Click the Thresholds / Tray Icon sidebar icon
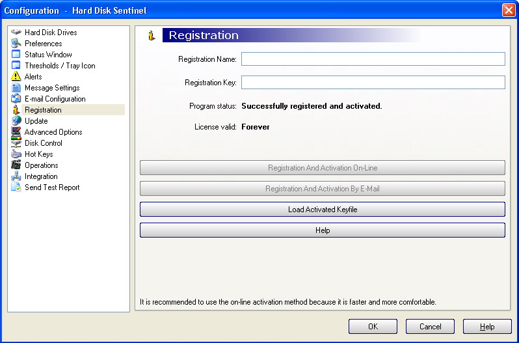 16,65
